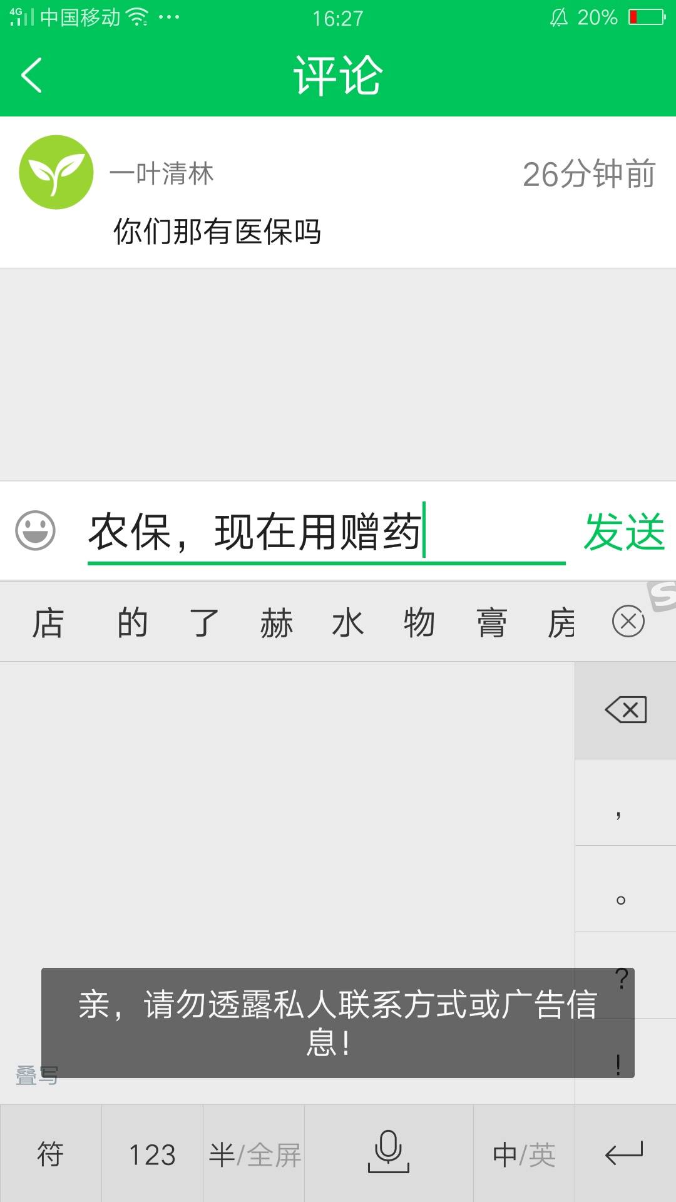This screenshot has width=676, height=1202.
Task: Tap the username 一叶清林
Action: pyautogui.click(x=161, y=173)
